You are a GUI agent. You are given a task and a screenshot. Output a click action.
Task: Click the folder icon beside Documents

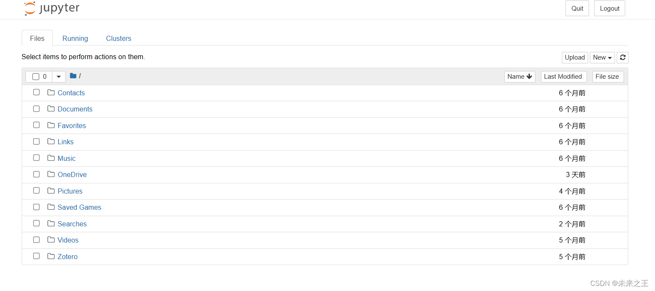point(51,108)
